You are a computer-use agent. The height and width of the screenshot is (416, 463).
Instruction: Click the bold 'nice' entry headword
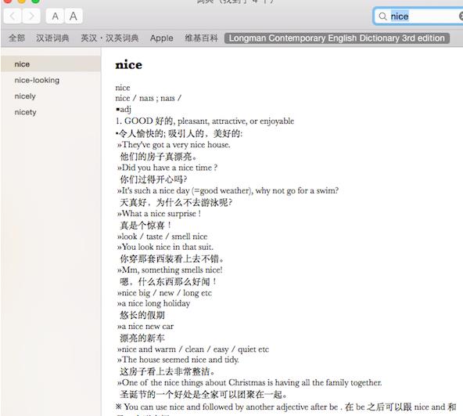coord(129,65)
